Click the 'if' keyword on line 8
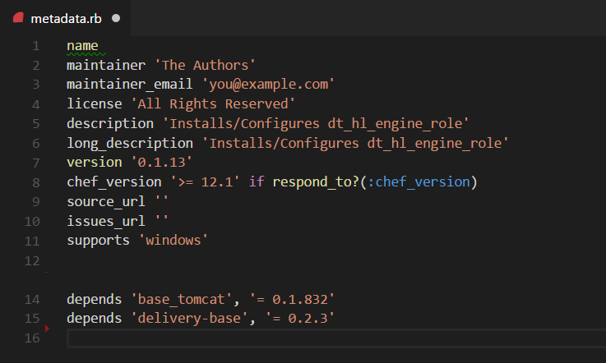The image size is (606, 363). coord(257,181)
